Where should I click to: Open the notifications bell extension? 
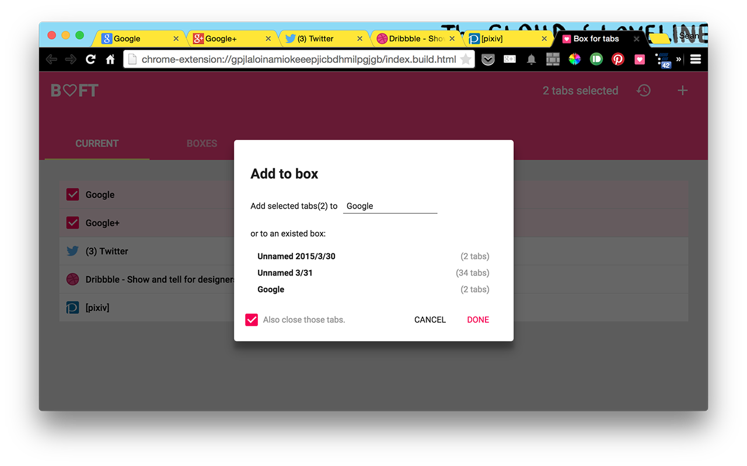(531, 59)
